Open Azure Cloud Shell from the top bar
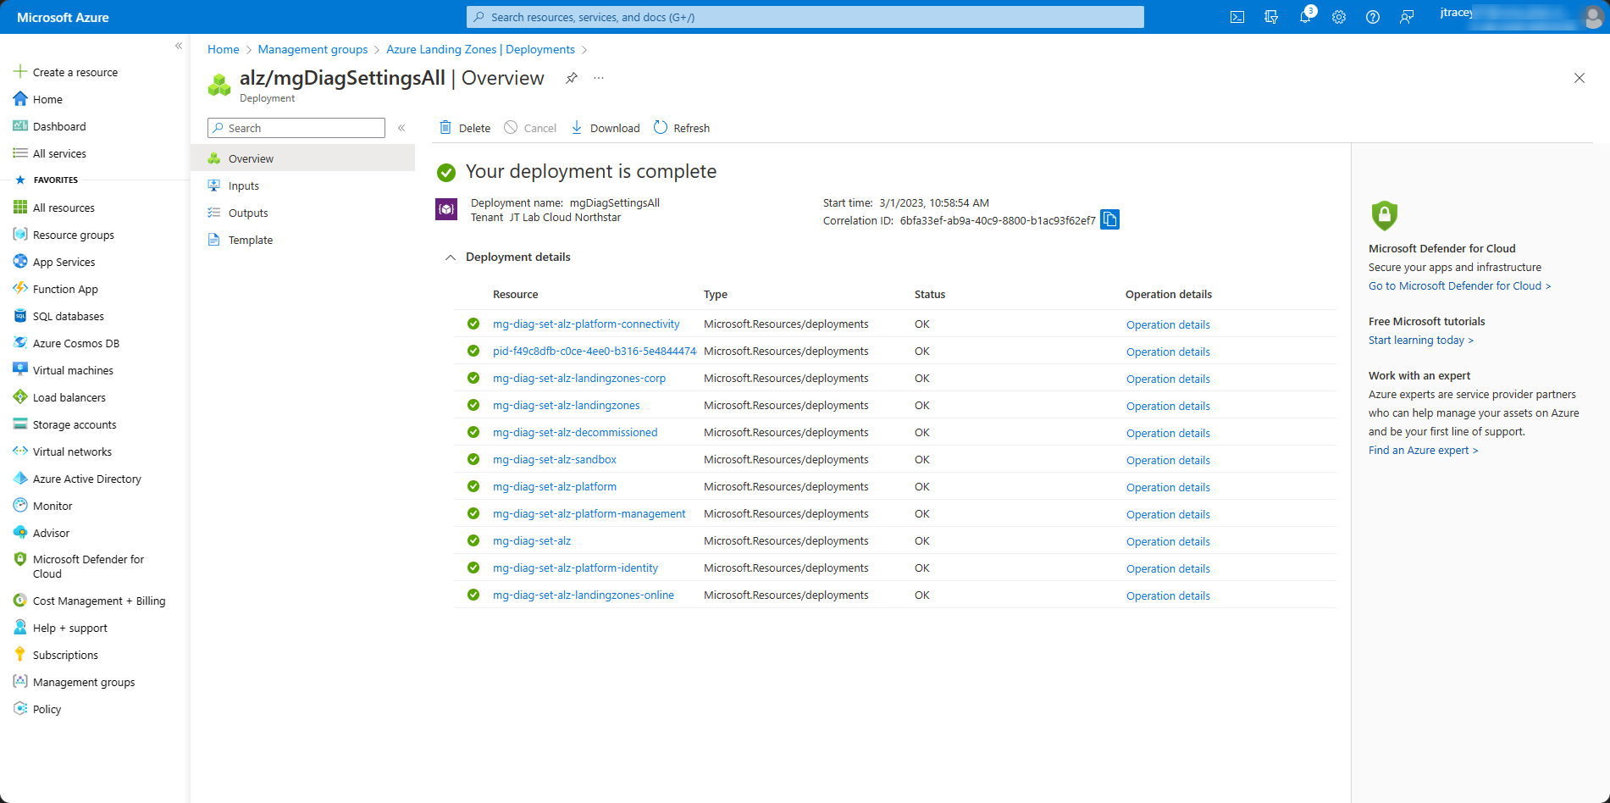 pyautogui.click(x=1237, y=16)
